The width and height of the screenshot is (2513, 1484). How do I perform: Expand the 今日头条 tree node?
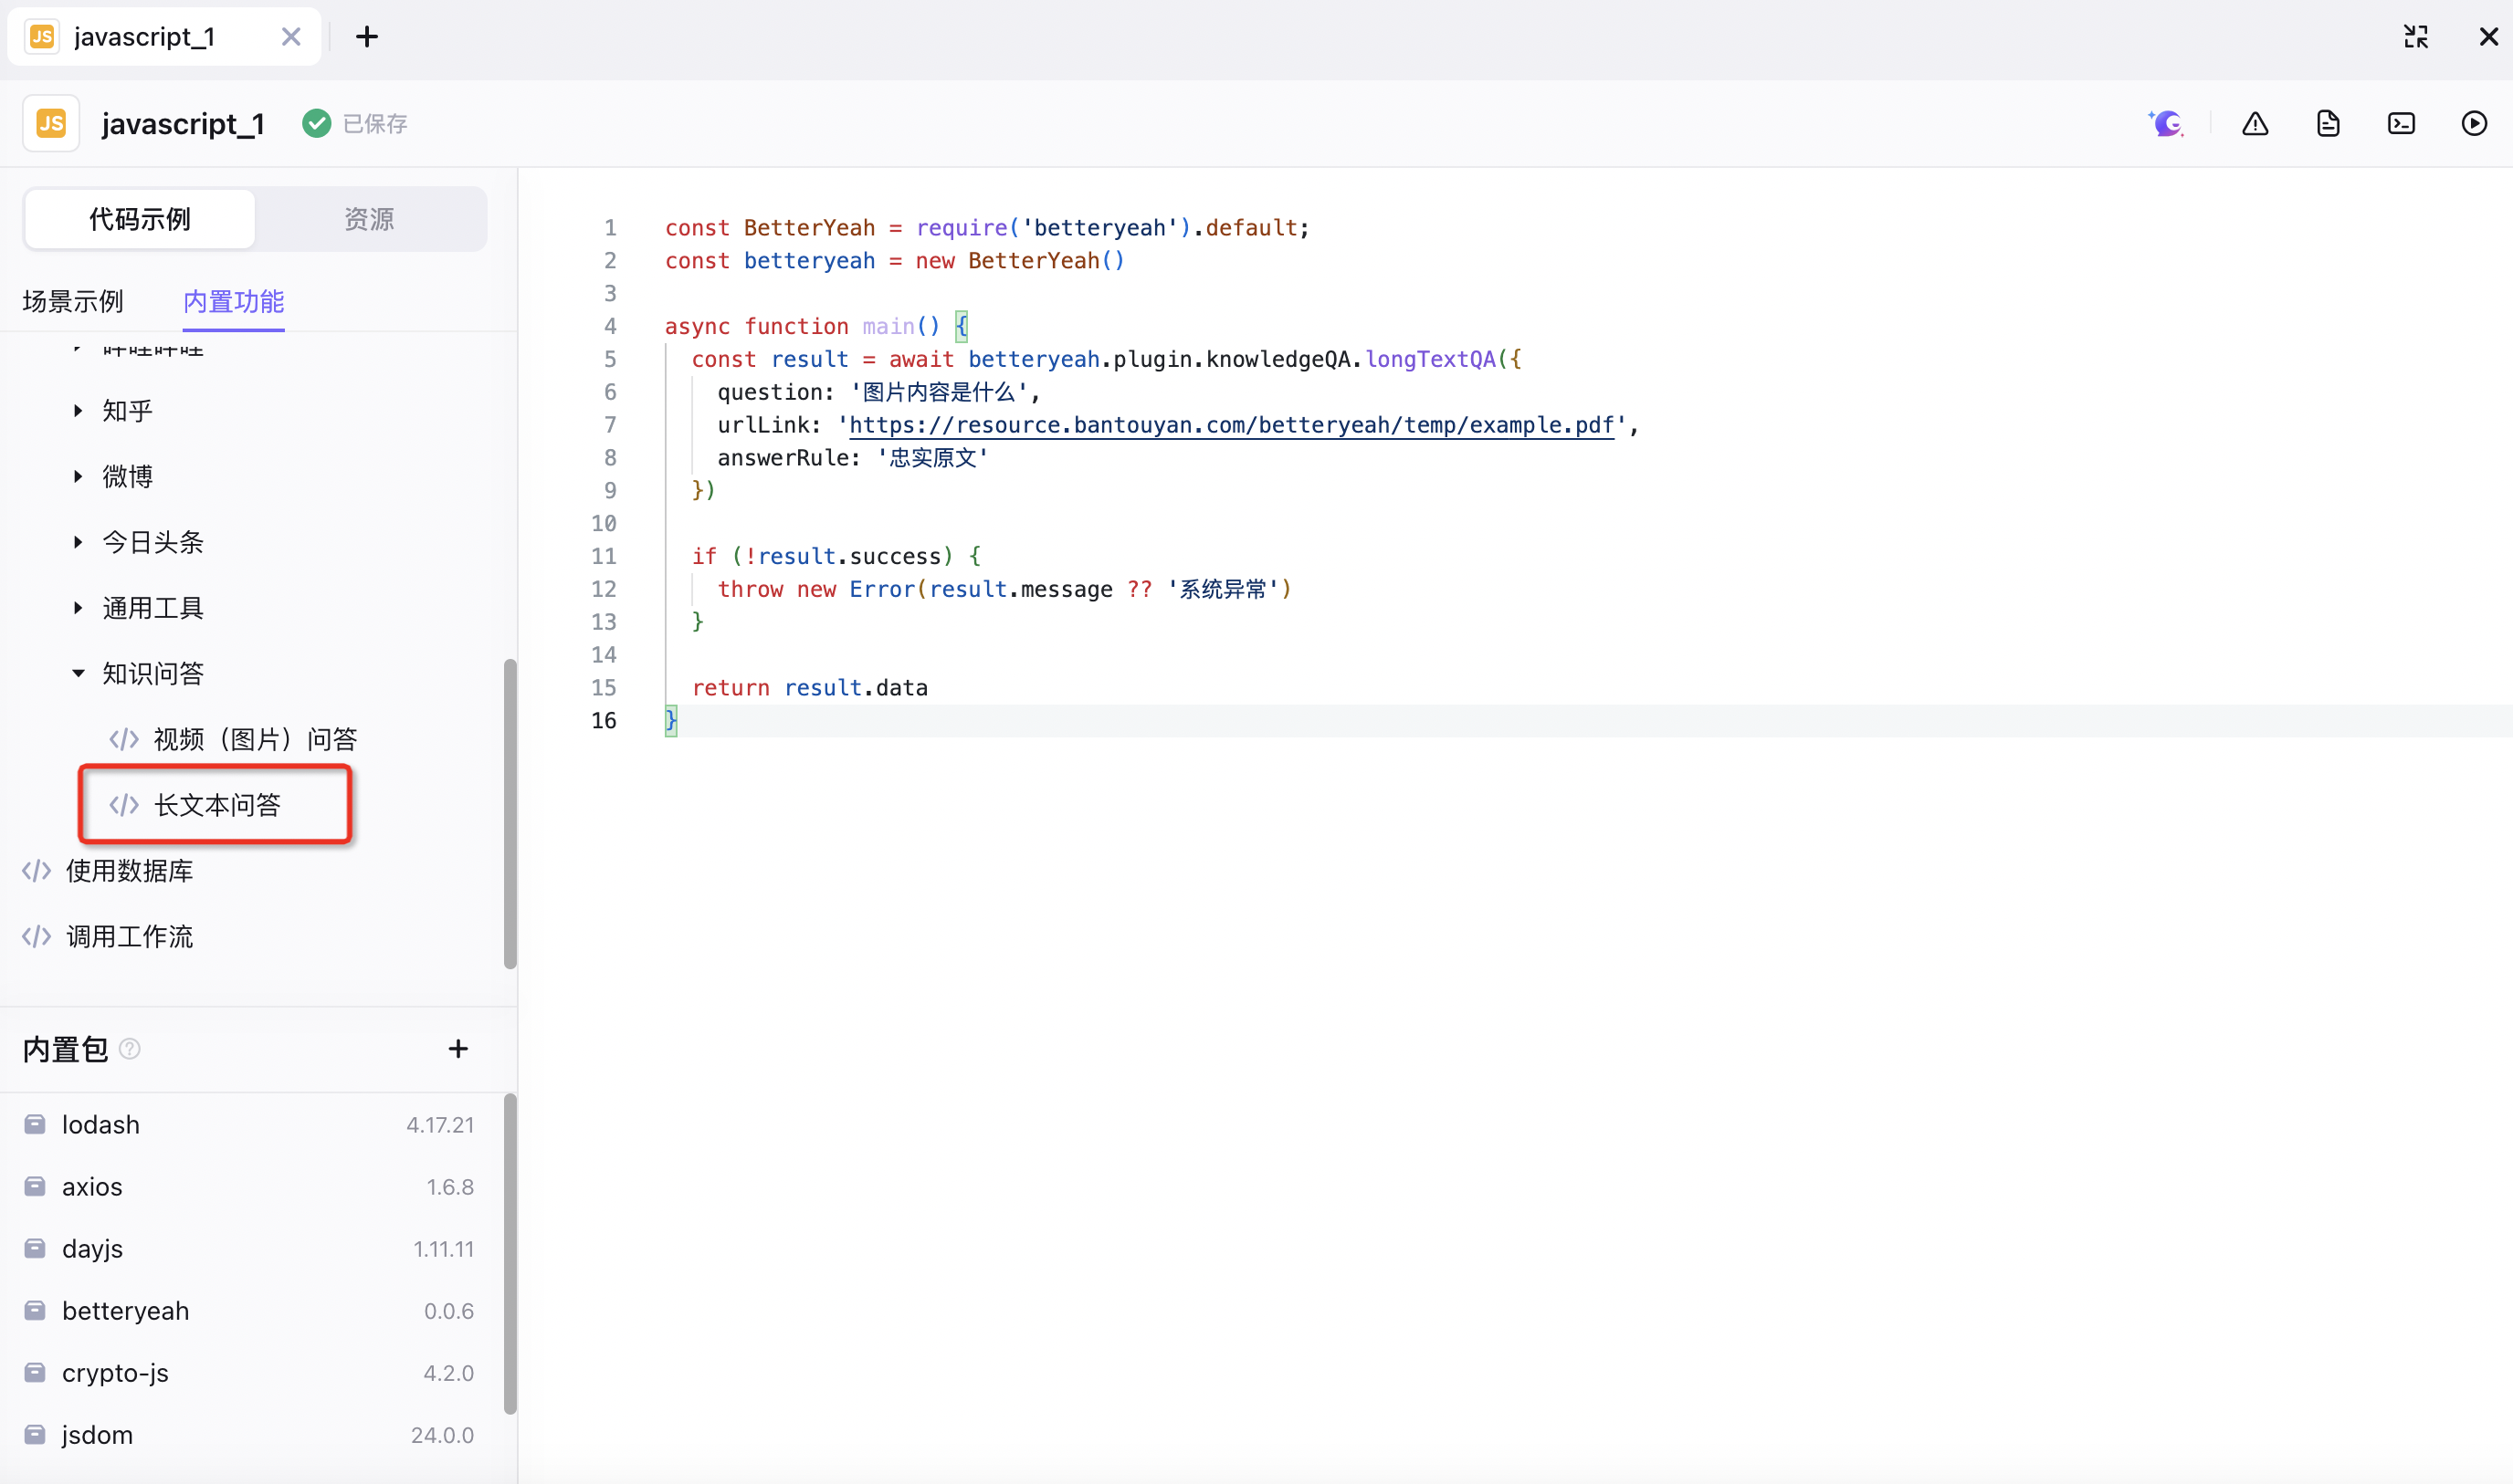(x=78, y=542)
